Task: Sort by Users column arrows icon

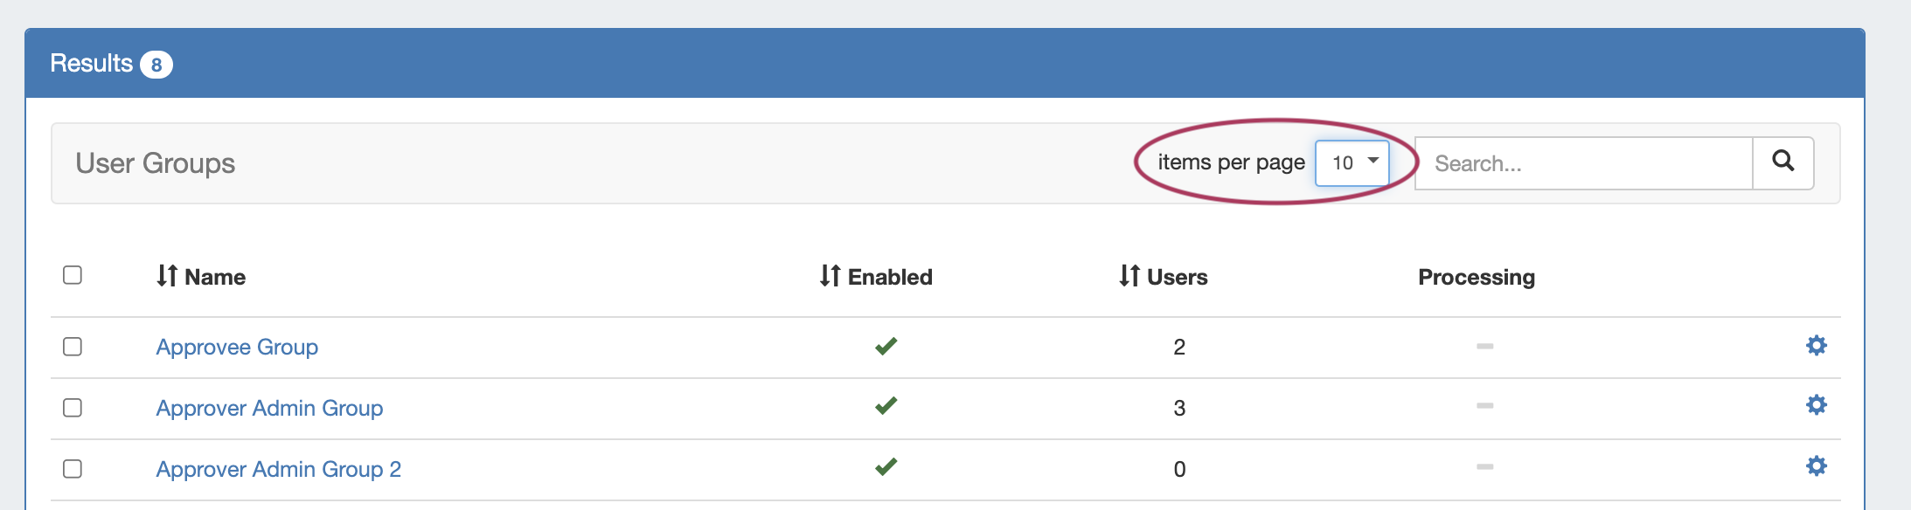Action: 1129,276
